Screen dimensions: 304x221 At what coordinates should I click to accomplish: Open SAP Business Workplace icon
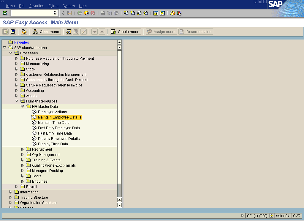[24, 31]
